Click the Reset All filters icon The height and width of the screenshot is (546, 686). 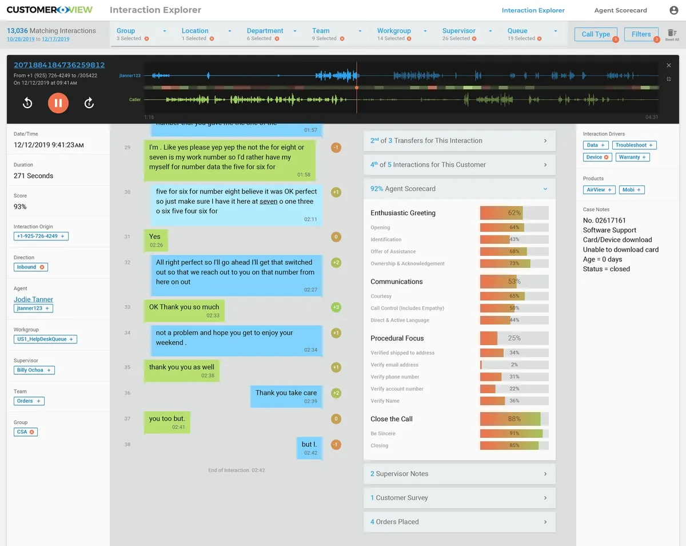pyautogui.click(x=672, y=34)
